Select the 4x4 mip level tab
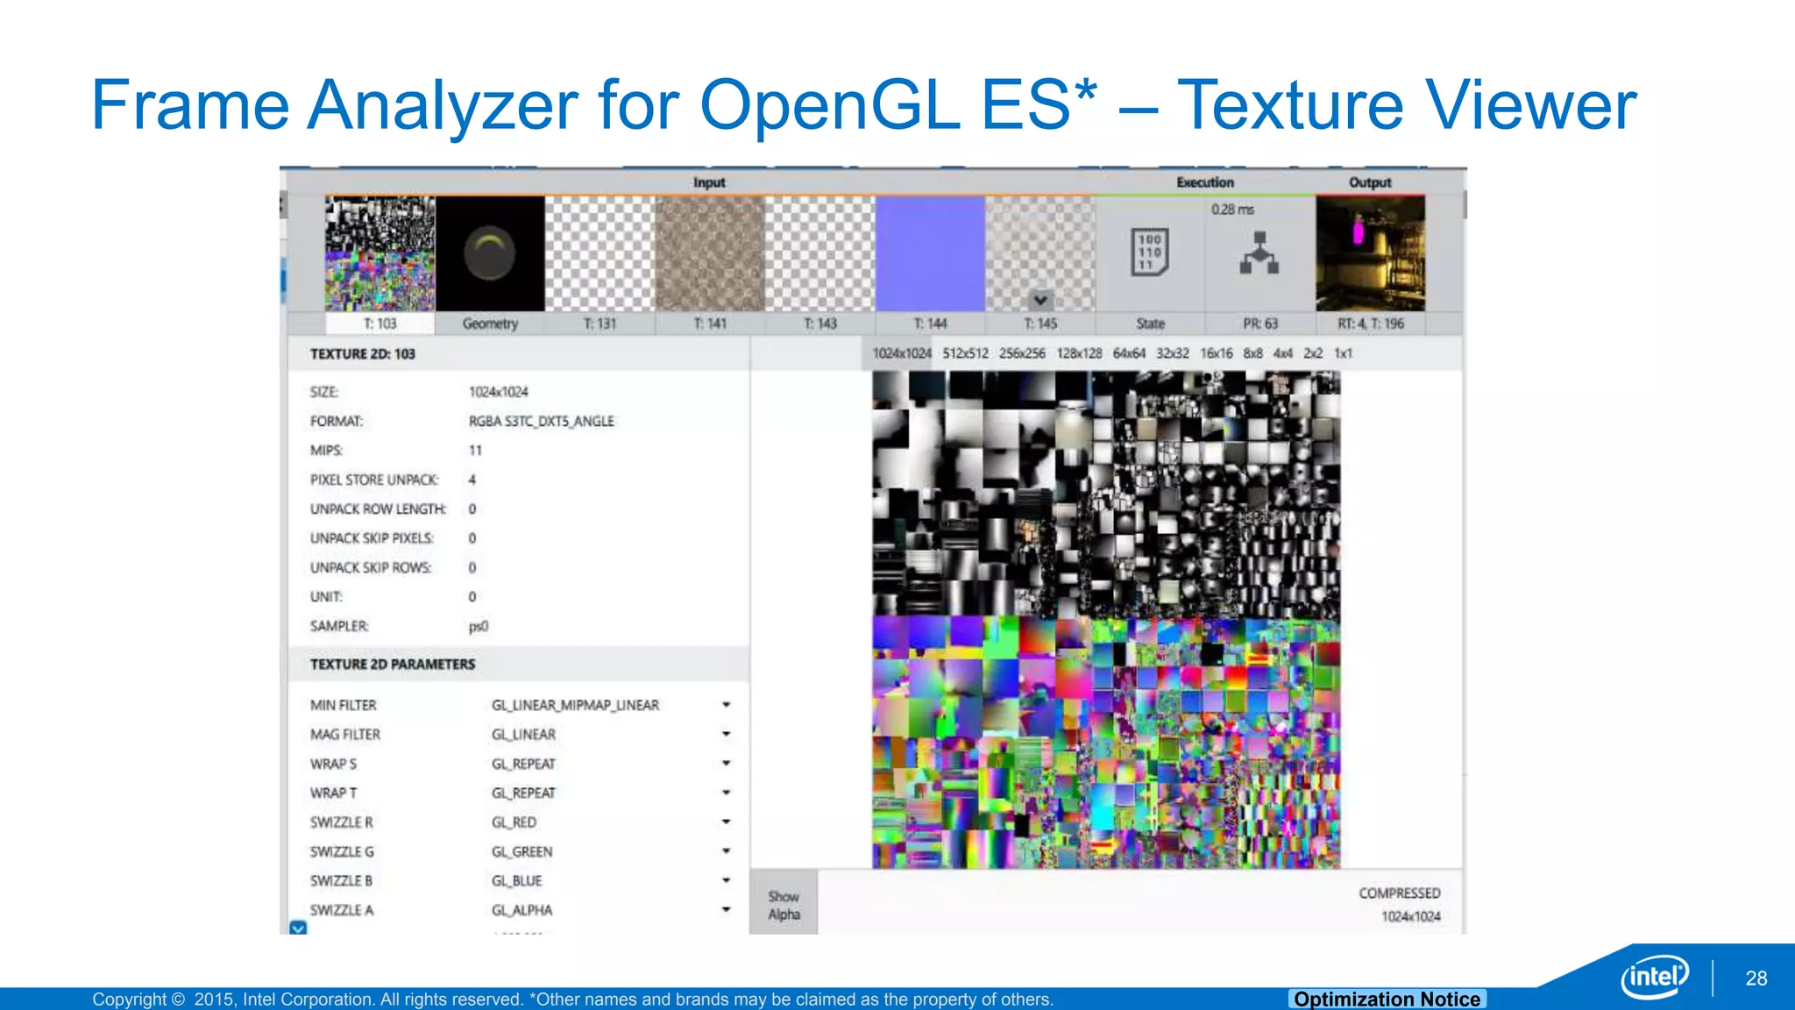The width and height of the screenshot is (1795, 1010). [x=1282, y=353]
